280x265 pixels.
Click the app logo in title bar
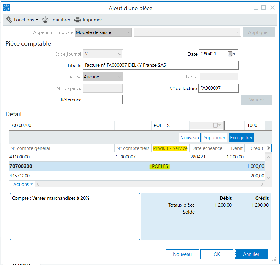click(7, 8)
